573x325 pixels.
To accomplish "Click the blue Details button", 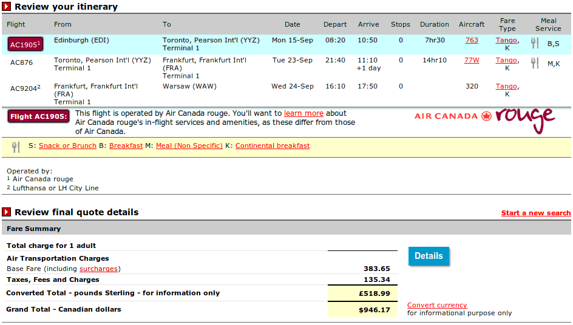I will coord(429,256).
